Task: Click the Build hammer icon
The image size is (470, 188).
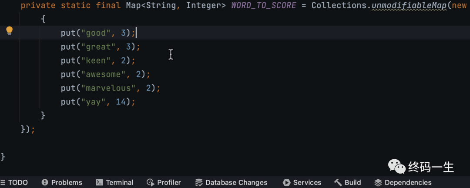Action: (338, 182)
